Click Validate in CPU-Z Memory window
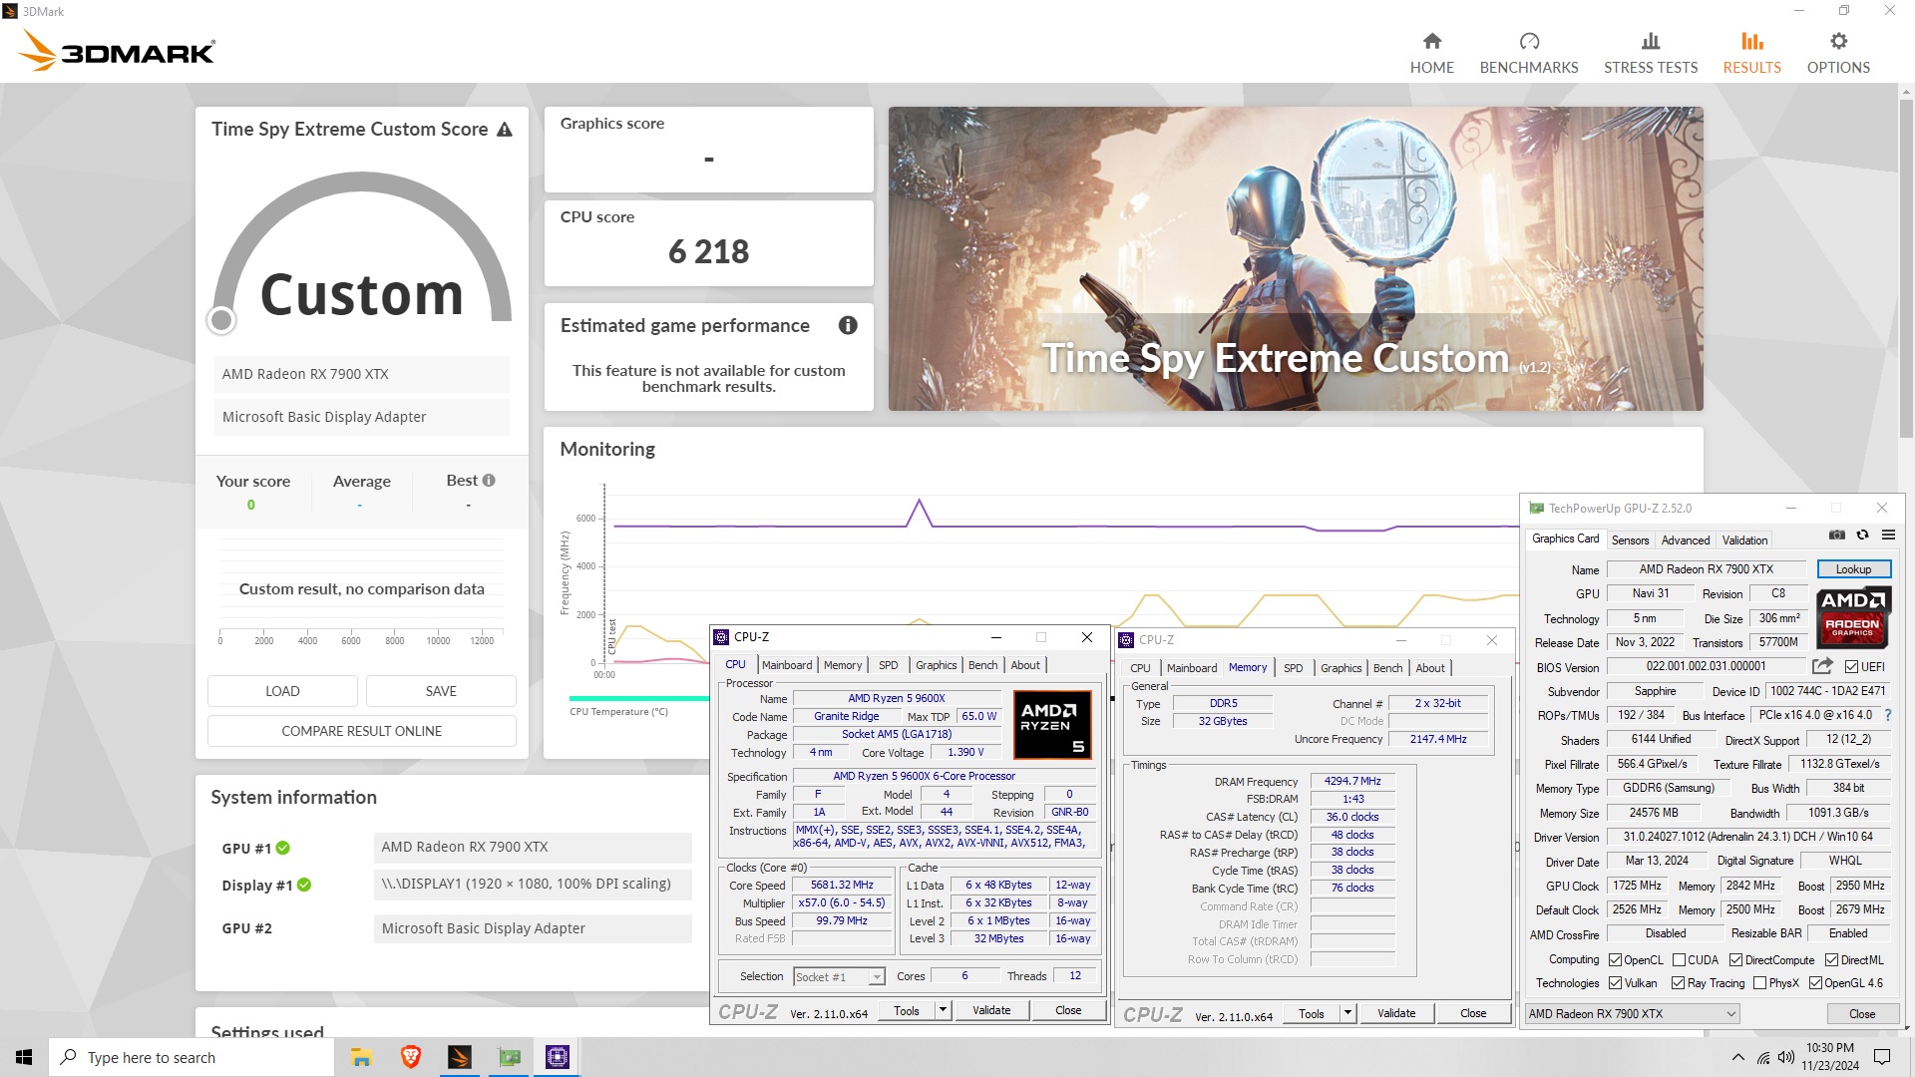This screenshot has width=1915, height=1077. click(1396, 1013)
